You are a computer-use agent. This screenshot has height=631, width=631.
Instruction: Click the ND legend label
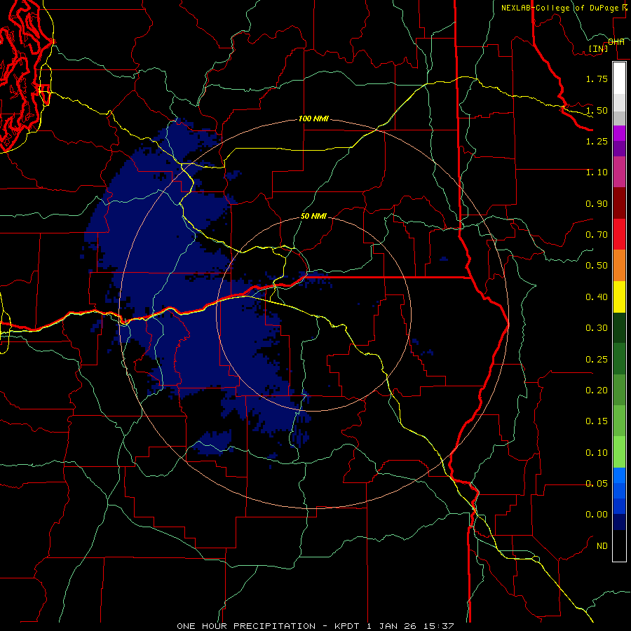point(602,546)
